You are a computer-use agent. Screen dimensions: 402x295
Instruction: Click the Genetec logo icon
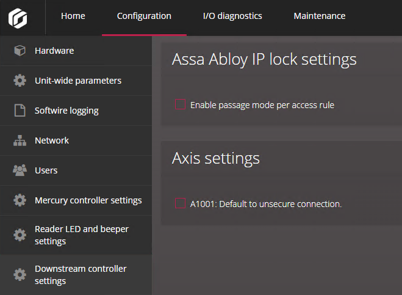pyautogui.click(x=18, y=17)
